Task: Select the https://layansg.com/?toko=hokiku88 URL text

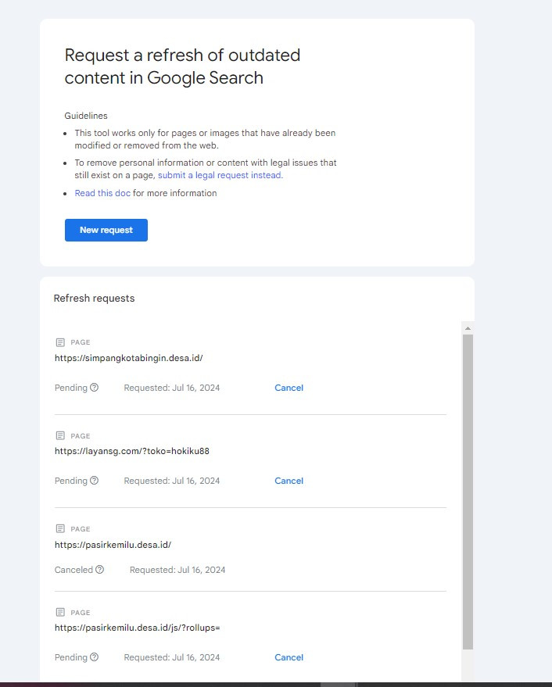Action: coord(132,451)
